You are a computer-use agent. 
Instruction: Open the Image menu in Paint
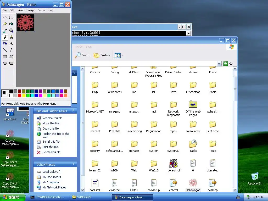(x=30, y=10)
